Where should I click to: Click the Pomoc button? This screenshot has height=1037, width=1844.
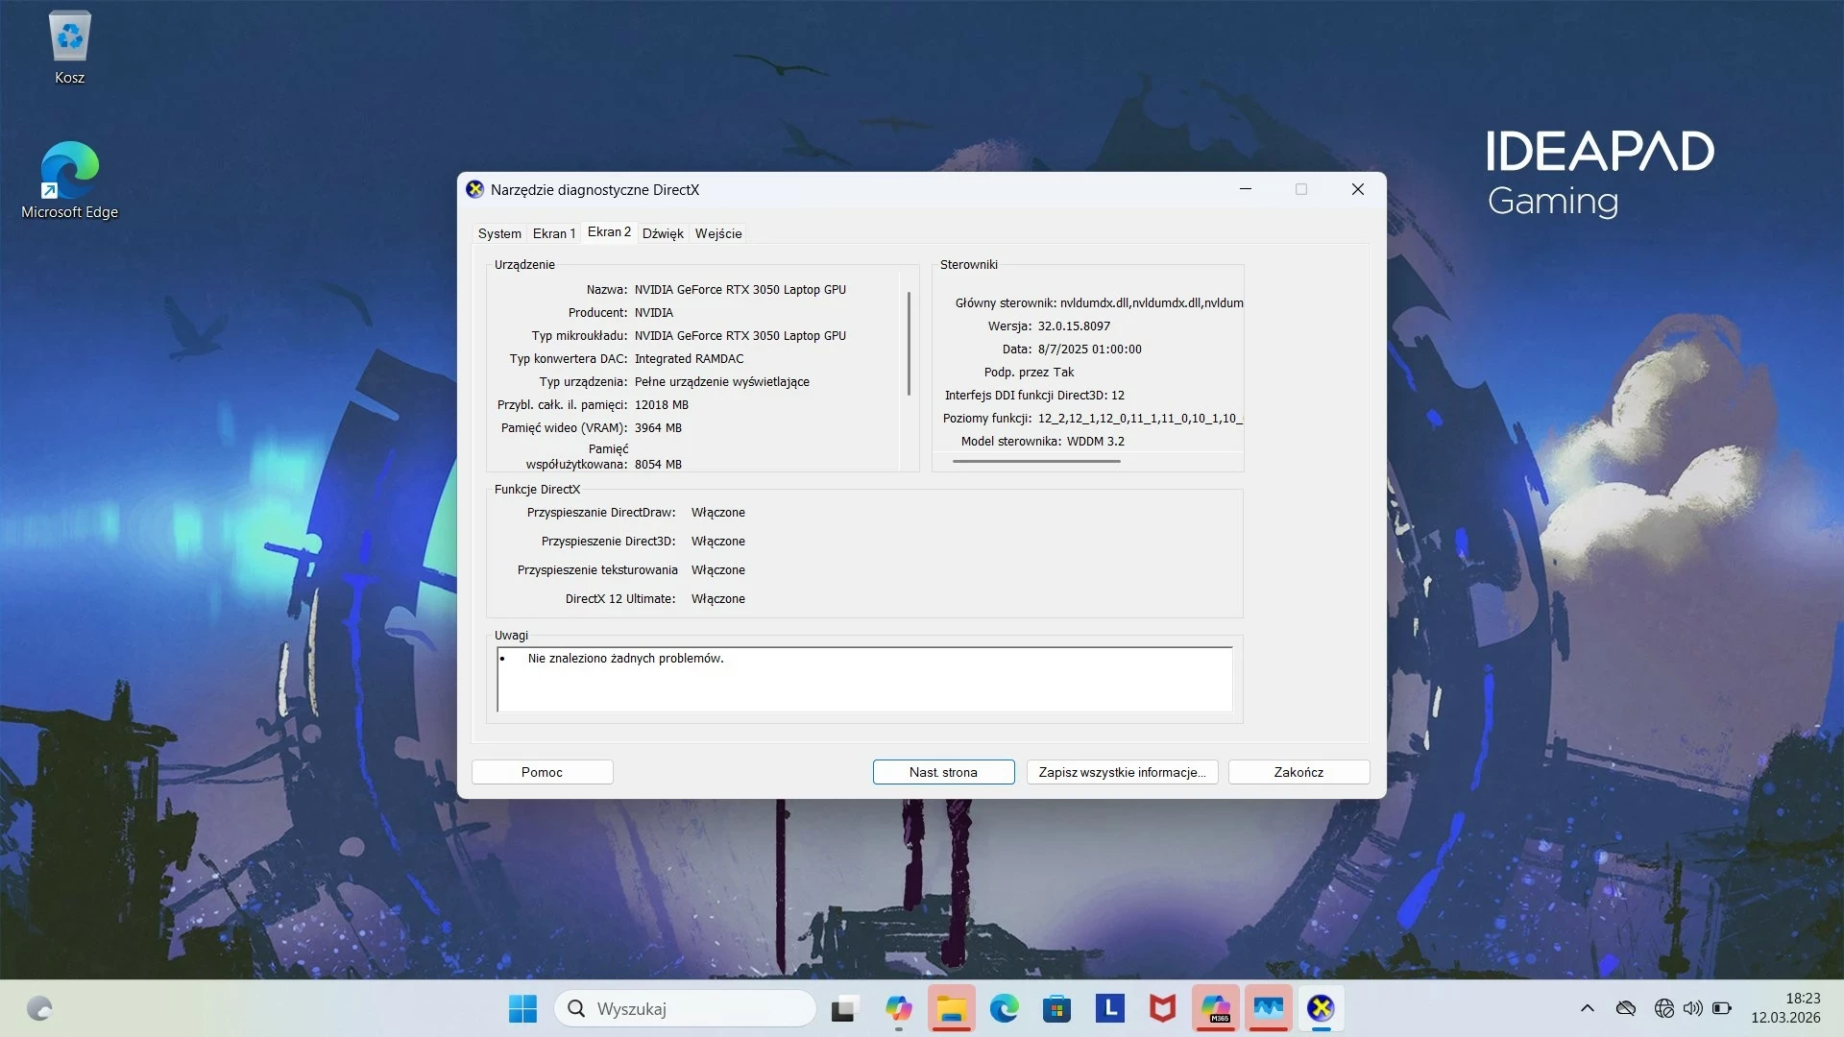coord(542,771)
